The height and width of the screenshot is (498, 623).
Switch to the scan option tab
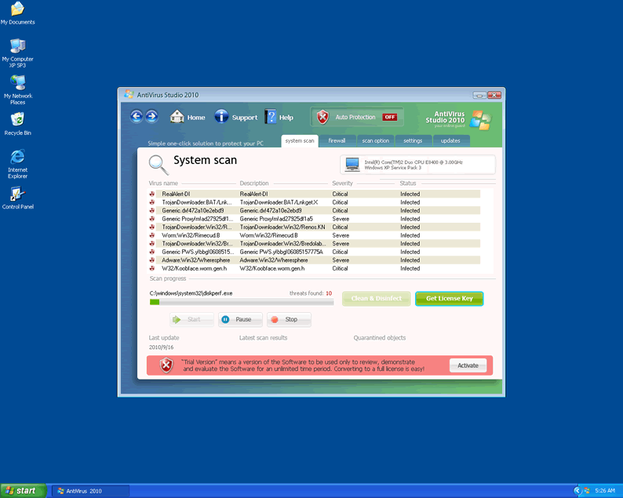(375, 140)
